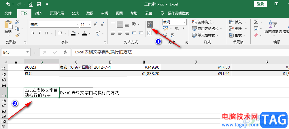Screen dimensions: 289x129
Task: Align text to the left
Action: point(113,33)
